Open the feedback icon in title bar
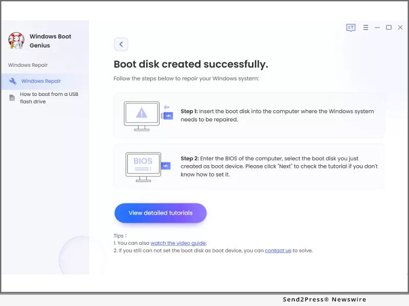 tap(351, 28)
